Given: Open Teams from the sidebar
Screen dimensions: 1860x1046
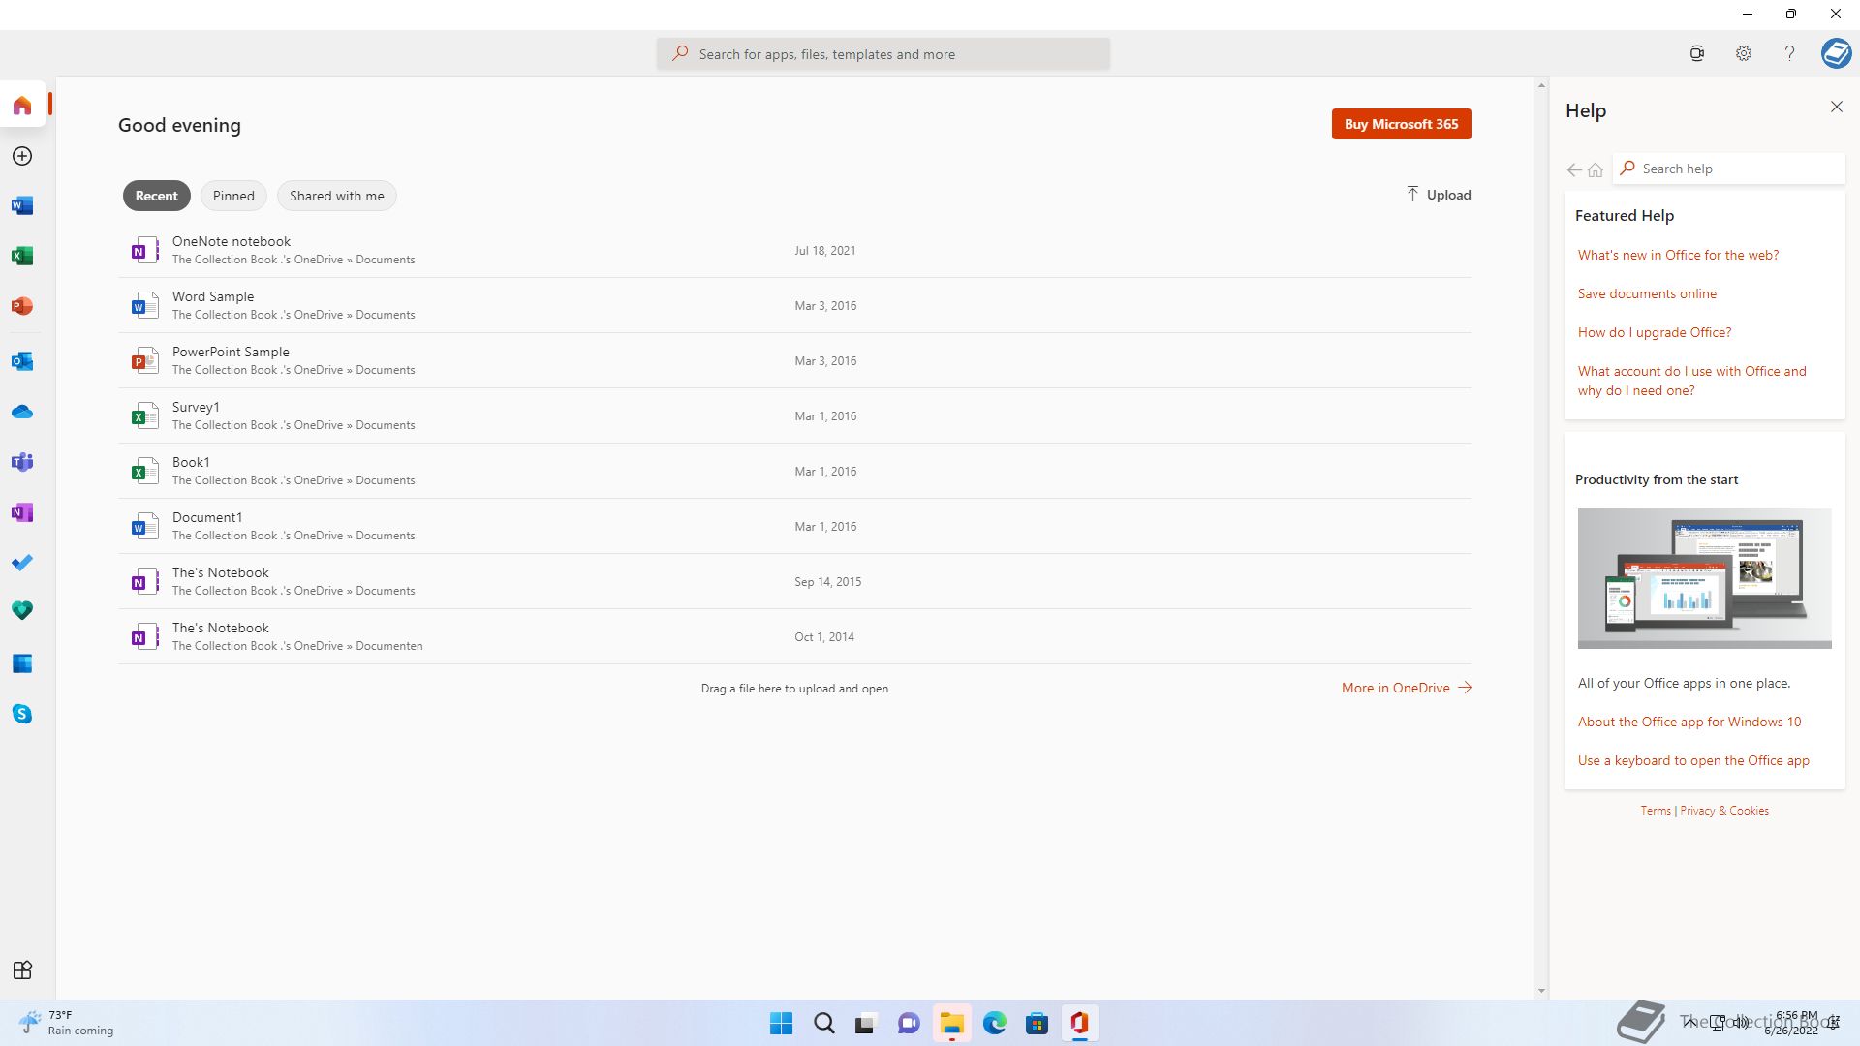Looking at the screenshot, I should [x=22, y=462].
